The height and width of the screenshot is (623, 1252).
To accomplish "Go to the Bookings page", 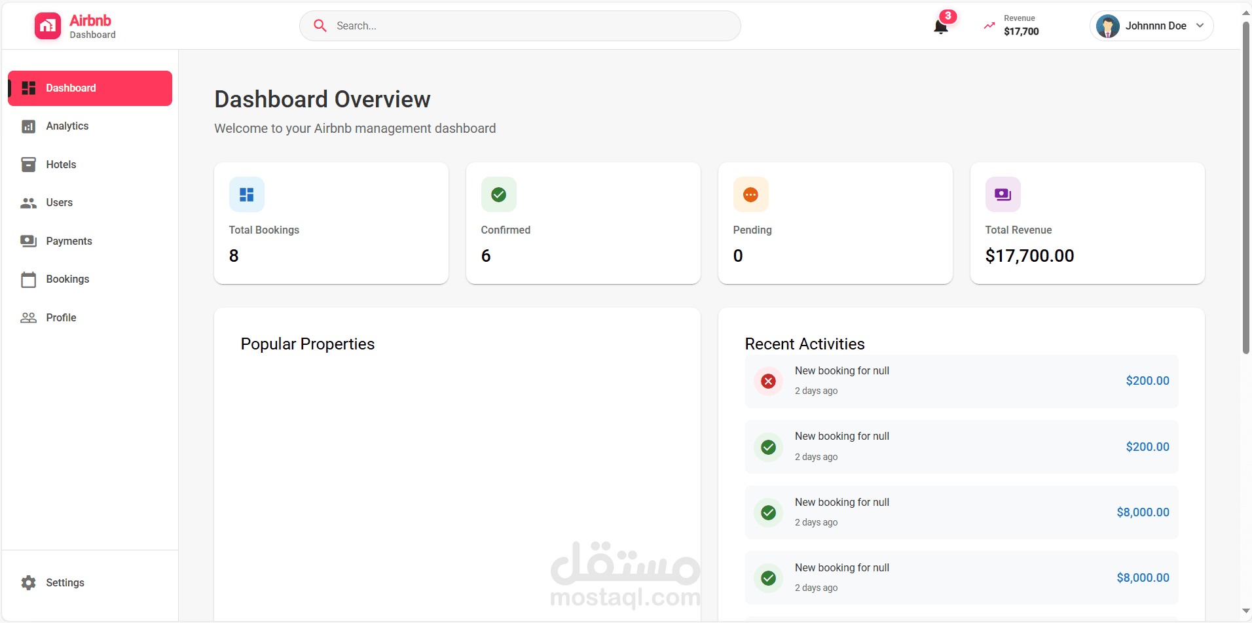I will tap(90, 279).
